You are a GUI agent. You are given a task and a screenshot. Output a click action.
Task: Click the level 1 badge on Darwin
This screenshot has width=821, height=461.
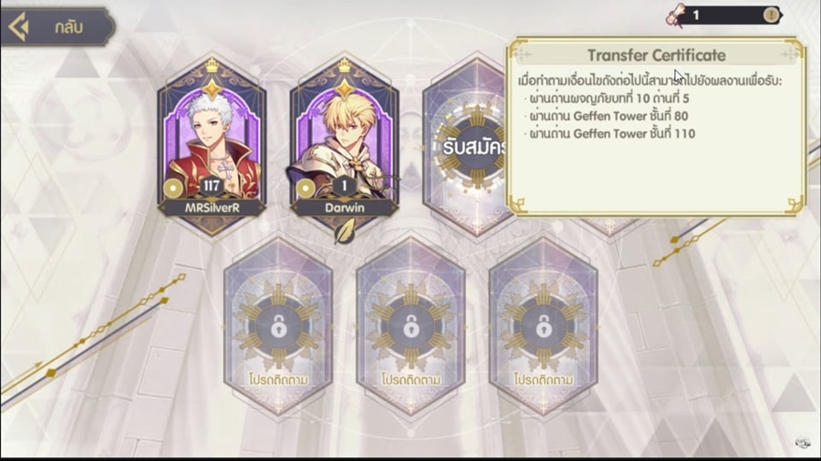click(344, 186)
